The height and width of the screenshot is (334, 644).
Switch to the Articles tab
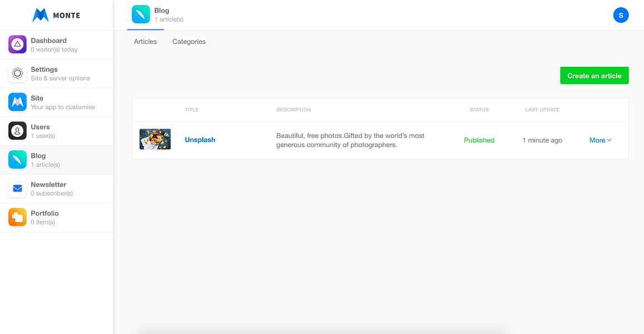(145, 41)
